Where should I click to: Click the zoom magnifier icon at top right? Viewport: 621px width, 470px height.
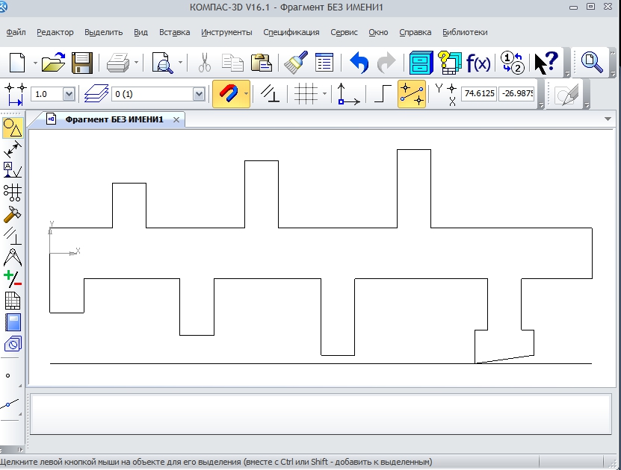592,63
